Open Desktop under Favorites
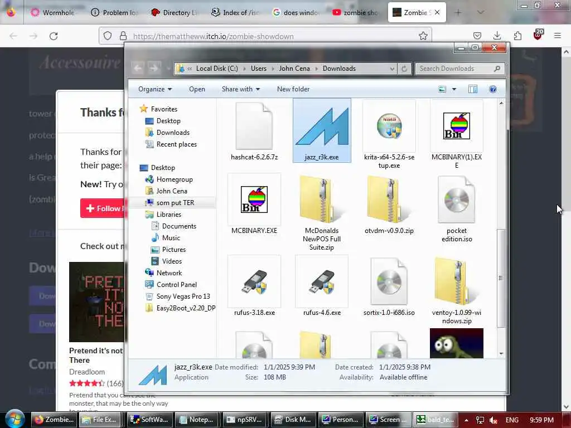 (168, 121)
